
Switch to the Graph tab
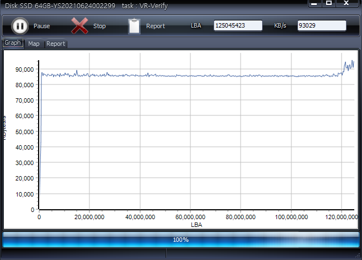tap(13, 43)
